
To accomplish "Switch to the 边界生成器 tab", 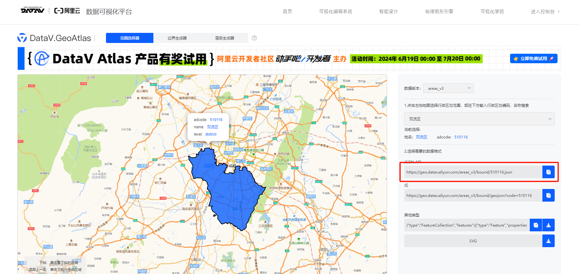I will click(x=177, y=38).
